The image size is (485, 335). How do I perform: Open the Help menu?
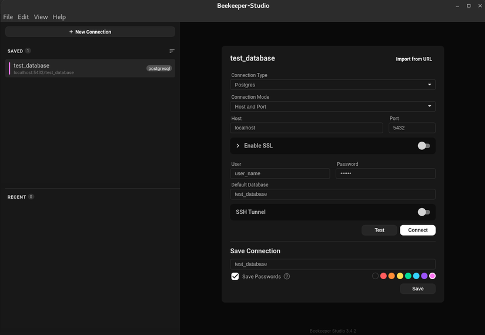click(x=59, y=17)
